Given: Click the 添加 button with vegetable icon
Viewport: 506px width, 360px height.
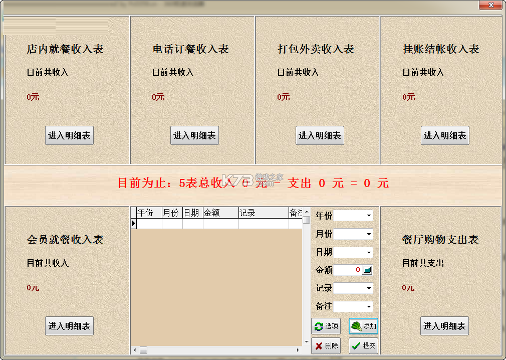Looking at the screenshot, I should (x=363, y=326).
